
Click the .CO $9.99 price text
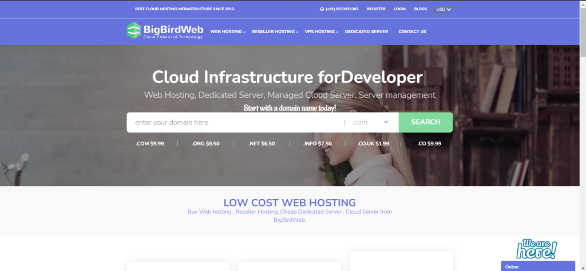click(429, 144)
